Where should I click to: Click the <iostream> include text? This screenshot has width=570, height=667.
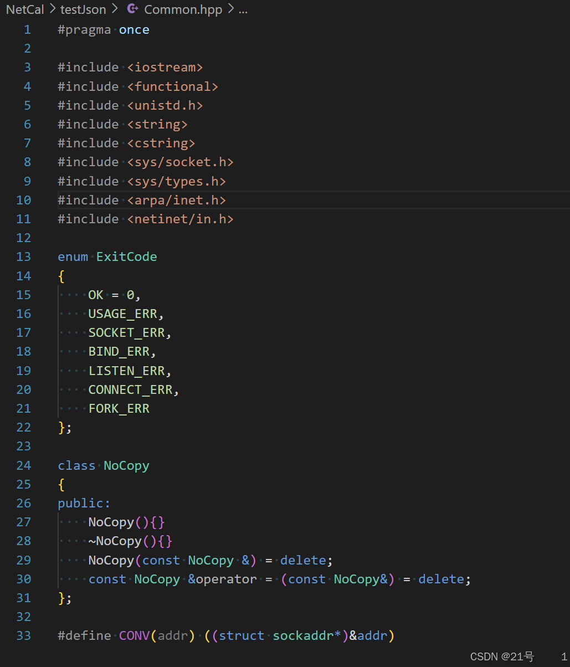coord(165,68)
